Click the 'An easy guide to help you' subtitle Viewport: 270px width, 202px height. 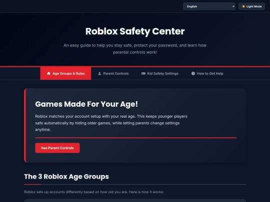pyautogui.click(x=135, y=49)
